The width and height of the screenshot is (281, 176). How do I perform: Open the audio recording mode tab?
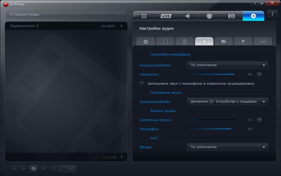coord(187,16)
